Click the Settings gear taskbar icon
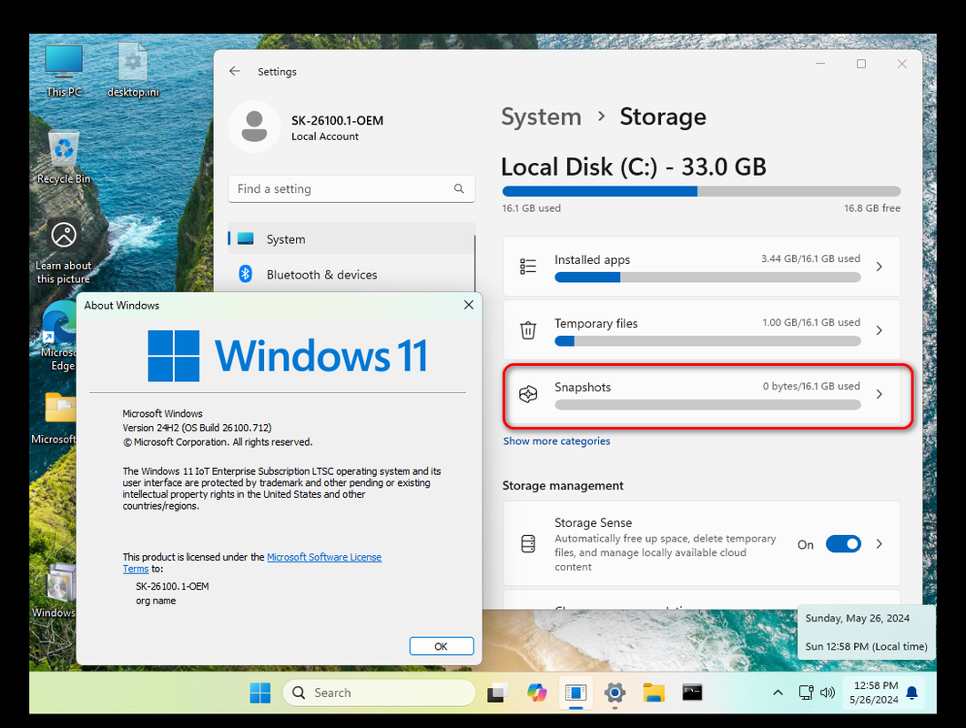The width and height of the screenshot is (966, 728). (615, 693)
